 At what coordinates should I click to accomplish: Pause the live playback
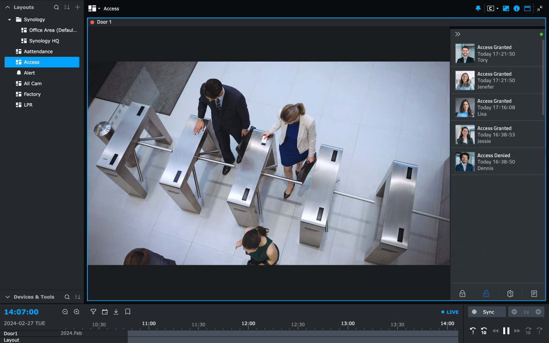click(506, 331)
